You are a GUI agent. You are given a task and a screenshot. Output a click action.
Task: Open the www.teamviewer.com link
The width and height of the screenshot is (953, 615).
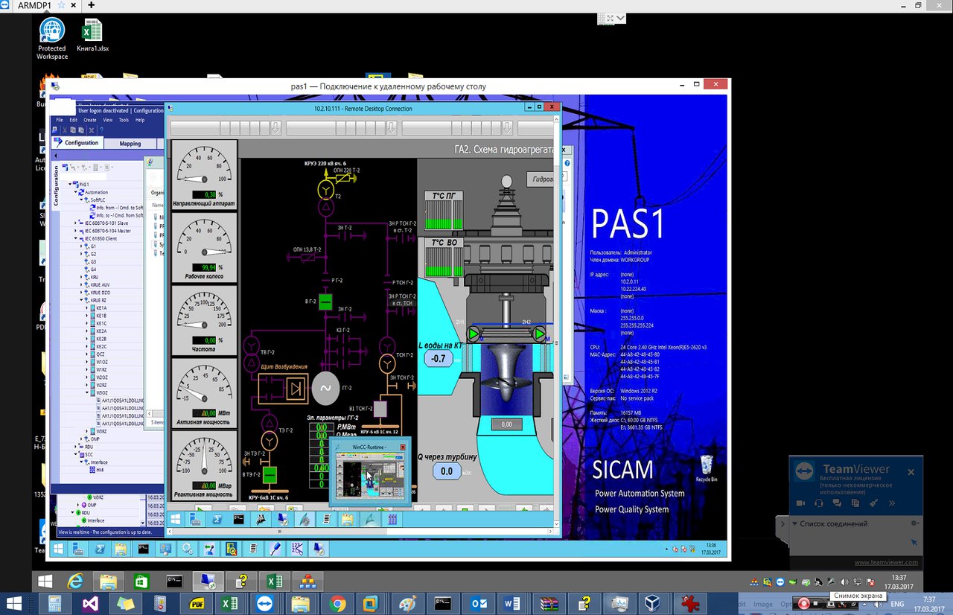(885, 562)
